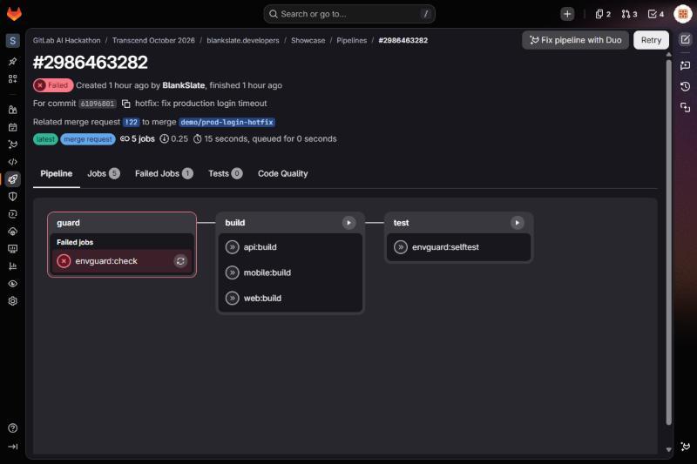The width and height of the screenshot is (697, 464).
Task: Click the Failed status badge
Action: point(53,85)
